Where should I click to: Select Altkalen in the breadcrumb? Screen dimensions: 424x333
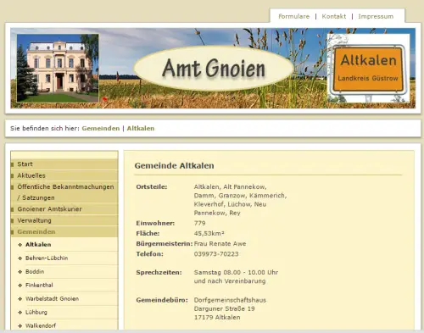[x=141, y=128]
